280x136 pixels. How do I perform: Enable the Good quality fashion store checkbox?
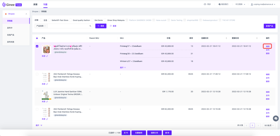pos(71,20)
